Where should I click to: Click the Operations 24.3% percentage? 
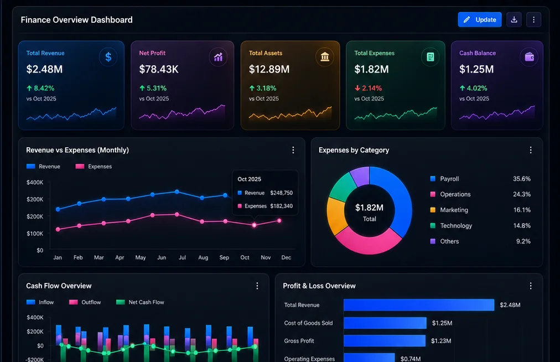pyautogui.click(x=522, y=194)
